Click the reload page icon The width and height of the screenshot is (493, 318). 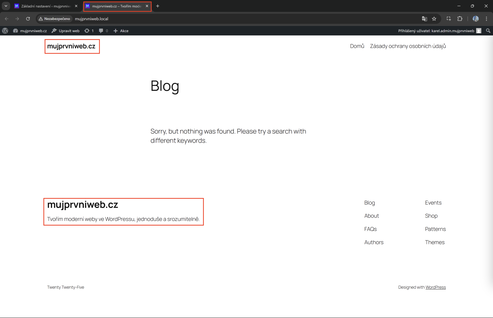(28, 19)
